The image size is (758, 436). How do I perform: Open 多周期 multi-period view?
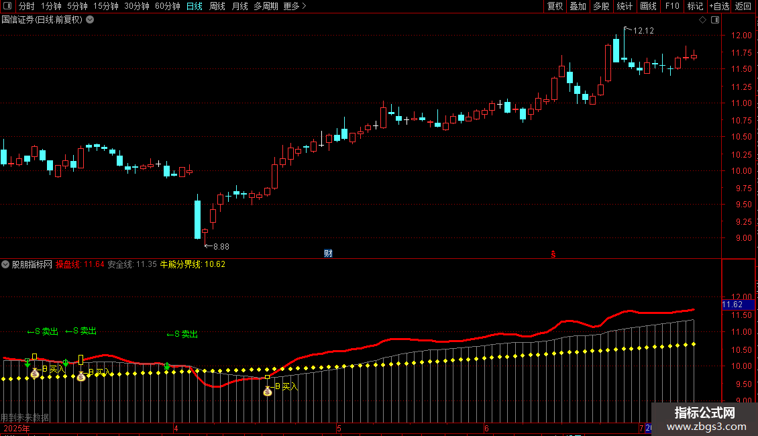(x=266, y=6)
